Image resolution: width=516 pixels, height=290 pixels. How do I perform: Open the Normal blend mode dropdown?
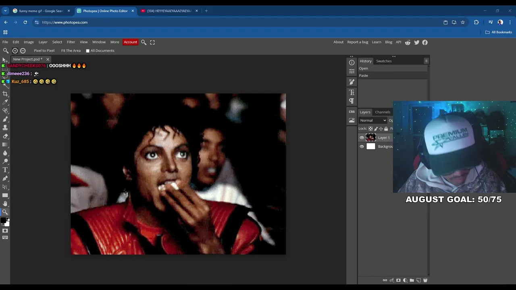point(373,120)
